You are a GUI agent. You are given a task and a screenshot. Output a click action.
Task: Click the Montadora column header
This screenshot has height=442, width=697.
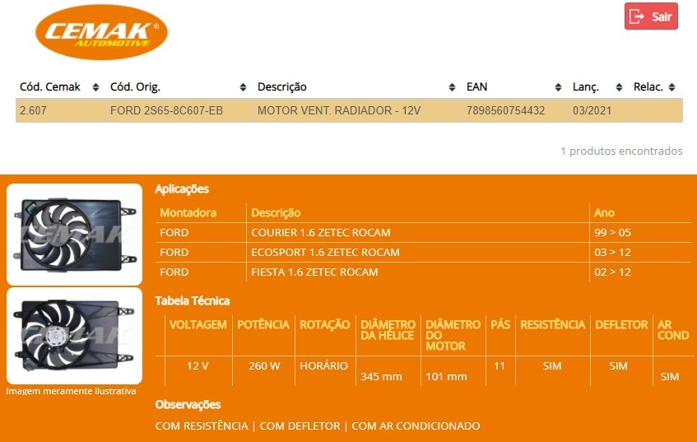coord(188,212)
